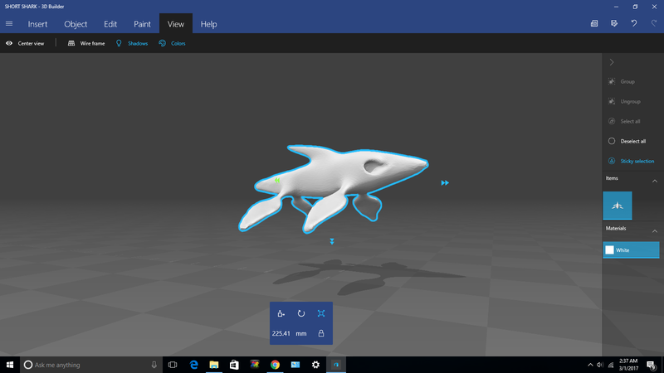Click the Cortana search box
664x373 pixels.
pyautogui.click(x=91, y=365)
